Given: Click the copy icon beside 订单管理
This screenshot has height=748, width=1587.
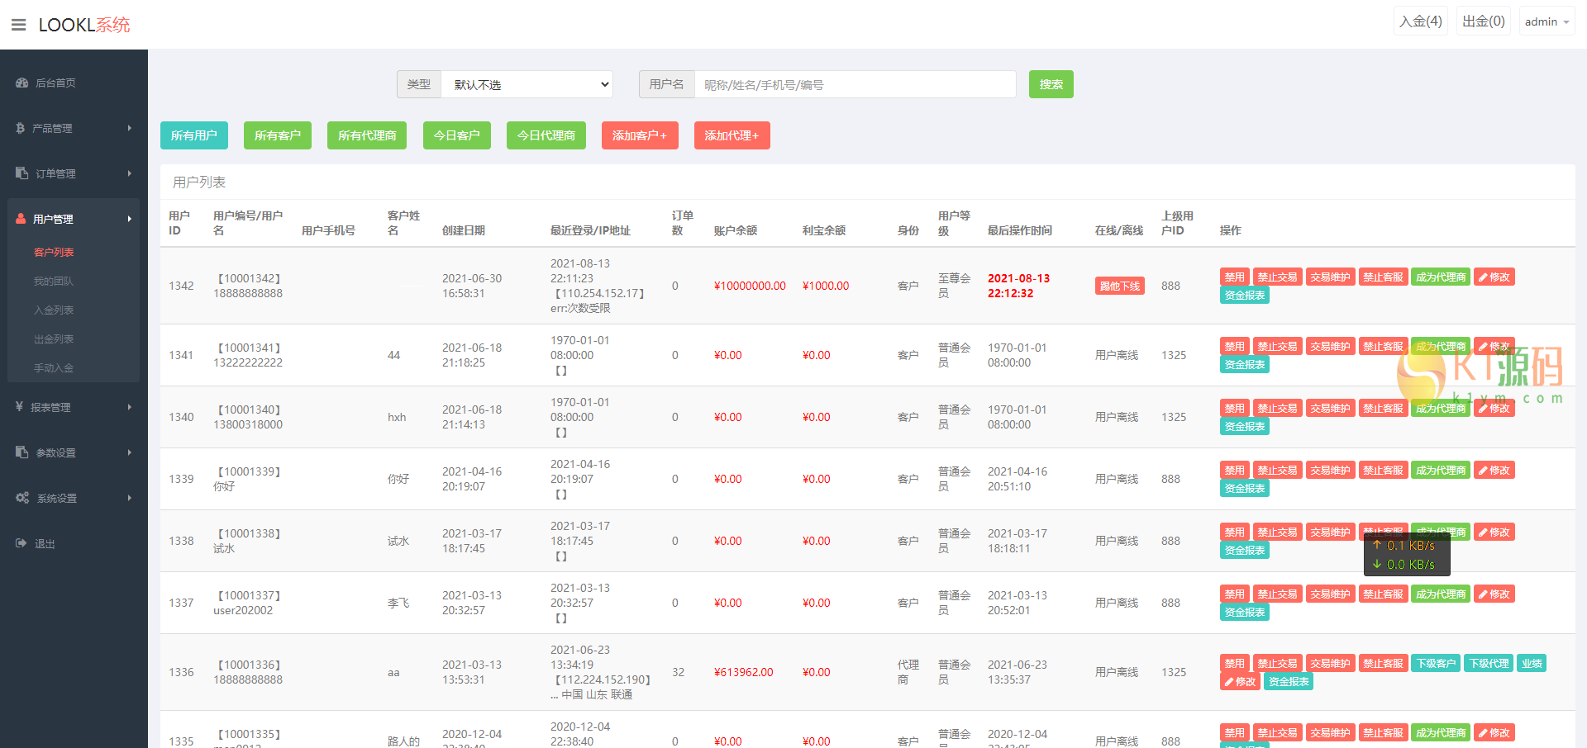Looking at the screenshot, I should tap(22, 173).
